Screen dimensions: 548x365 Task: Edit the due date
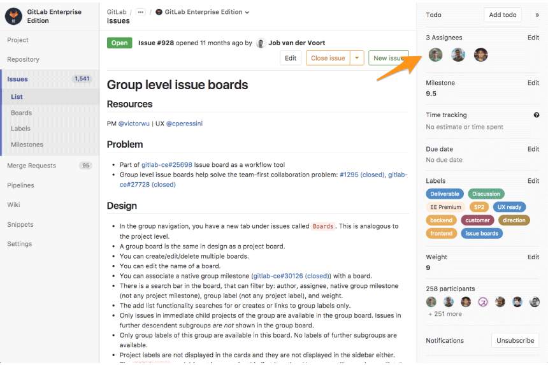pos(533,149)
